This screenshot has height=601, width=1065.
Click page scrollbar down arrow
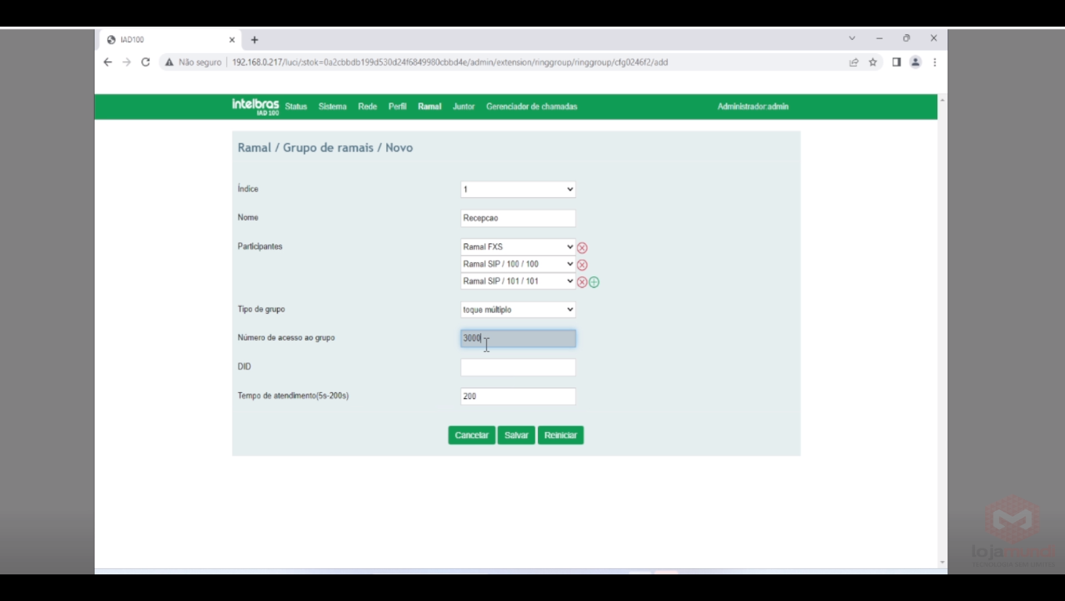click(942, 563)
